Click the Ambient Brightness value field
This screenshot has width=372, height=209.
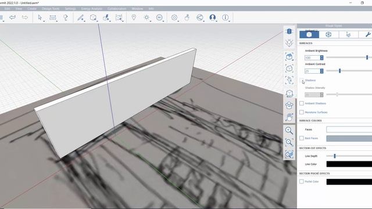pos(312,57)
